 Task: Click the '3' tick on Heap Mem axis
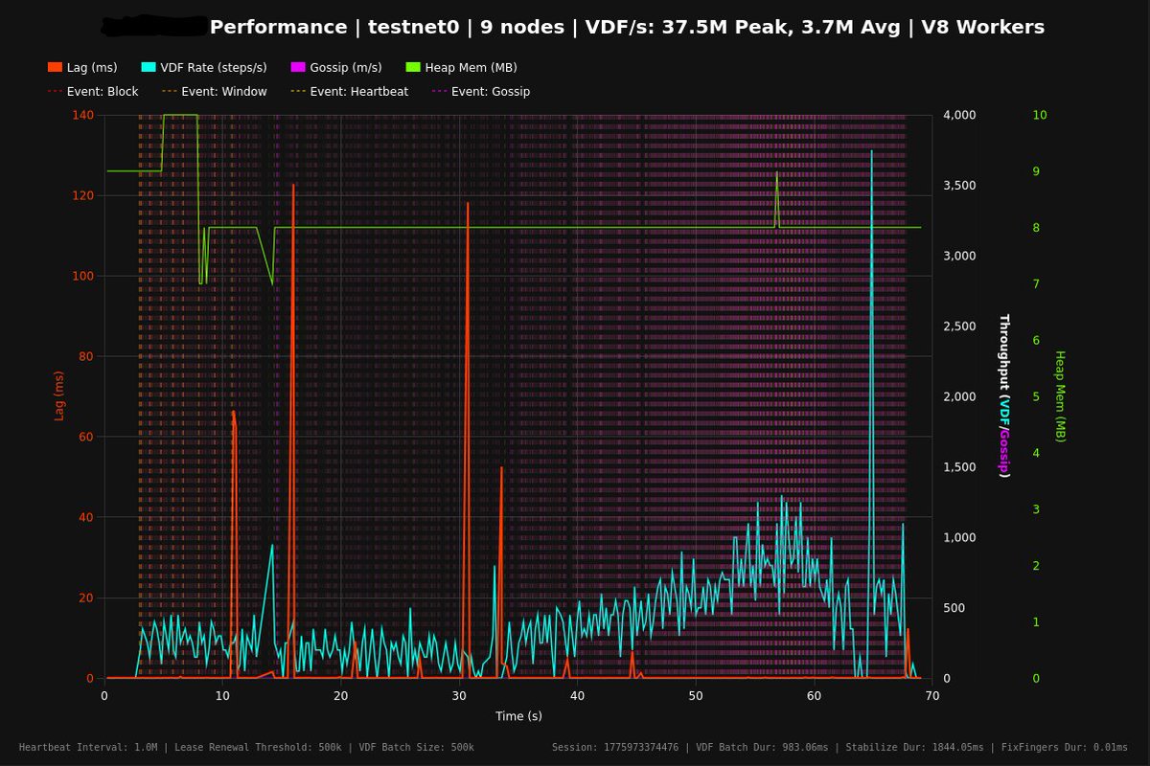point(1035,509)
